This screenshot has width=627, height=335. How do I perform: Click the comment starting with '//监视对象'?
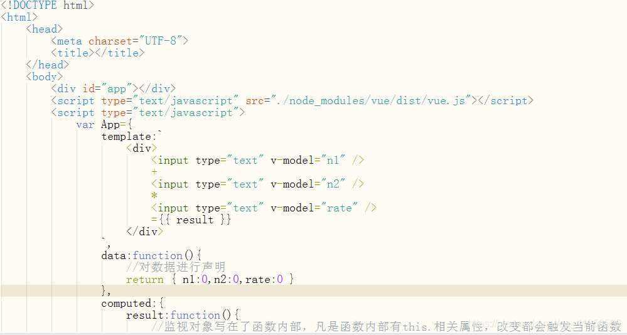(386, 327)
